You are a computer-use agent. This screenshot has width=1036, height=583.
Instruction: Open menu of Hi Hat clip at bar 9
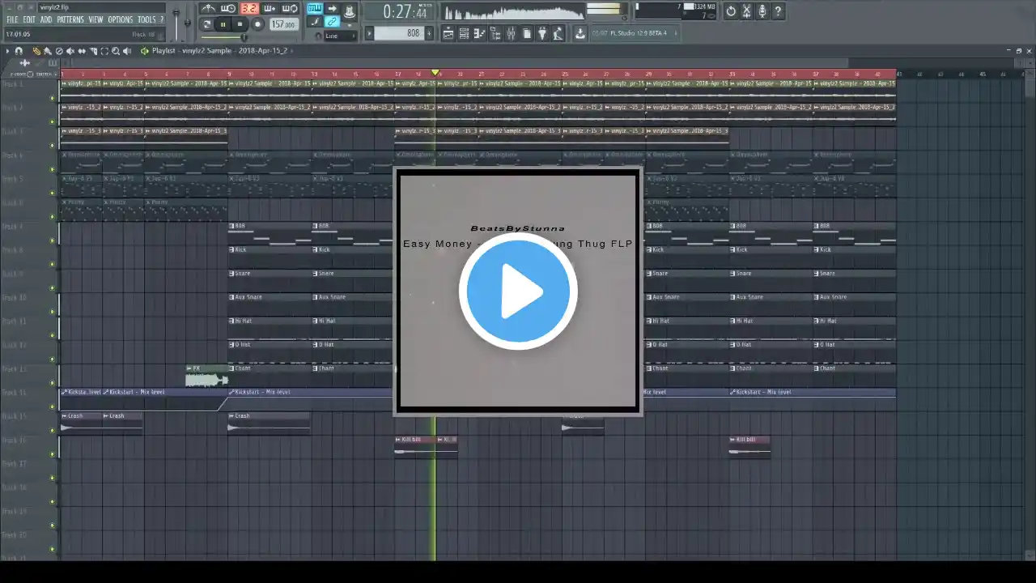click(232, 321)
